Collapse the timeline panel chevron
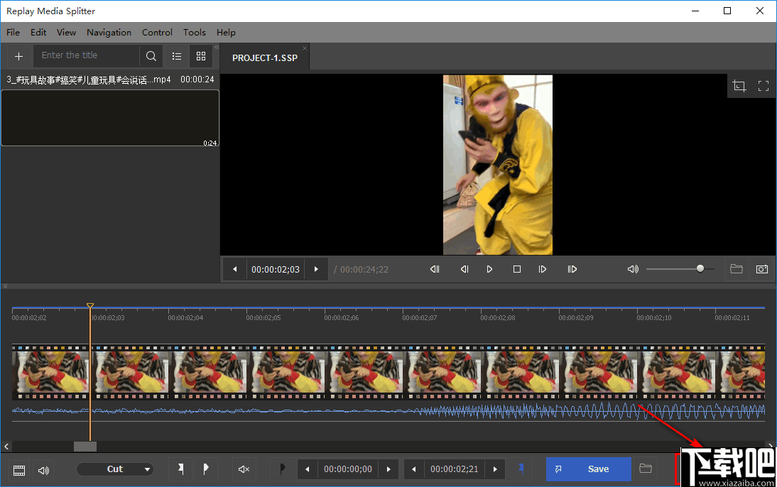This screenshot has height=487, width=777. pos(5,286)
